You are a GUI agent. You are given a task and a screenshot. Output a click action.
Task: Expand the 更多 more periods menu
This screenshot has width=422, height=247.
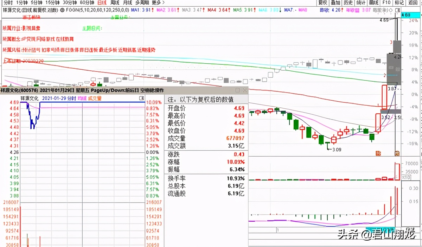[x=158, y=3]
